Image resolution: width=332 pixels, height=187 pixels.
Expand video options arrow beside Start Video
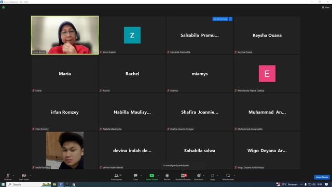point(30,176)
